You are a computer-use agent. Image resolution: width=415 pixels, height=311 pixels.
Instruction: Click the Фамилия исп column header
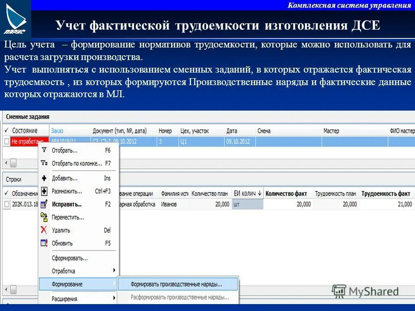174,194
